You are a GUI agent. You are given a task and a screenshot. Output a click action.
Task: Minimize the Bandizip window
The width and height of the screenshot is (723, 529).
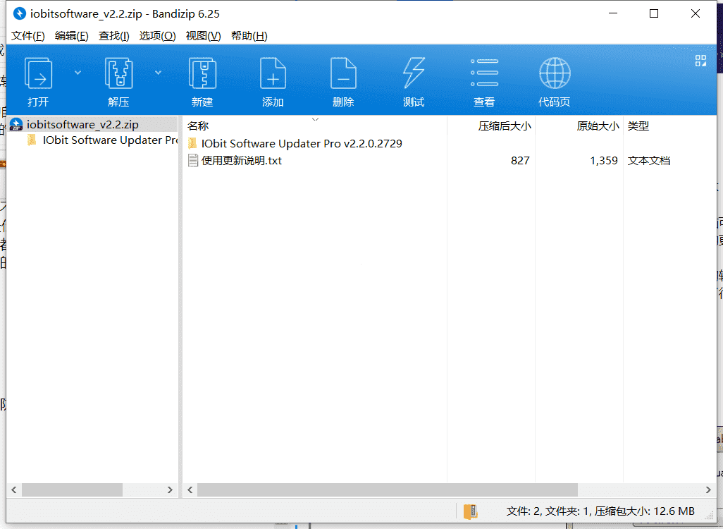[x=613, y=14]
